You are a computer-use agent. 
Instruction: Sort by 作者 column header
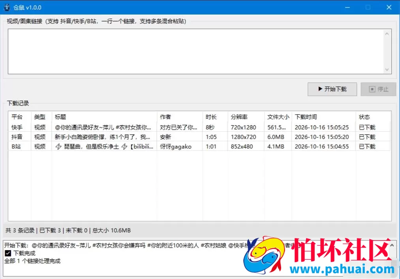tap(165, 117)
